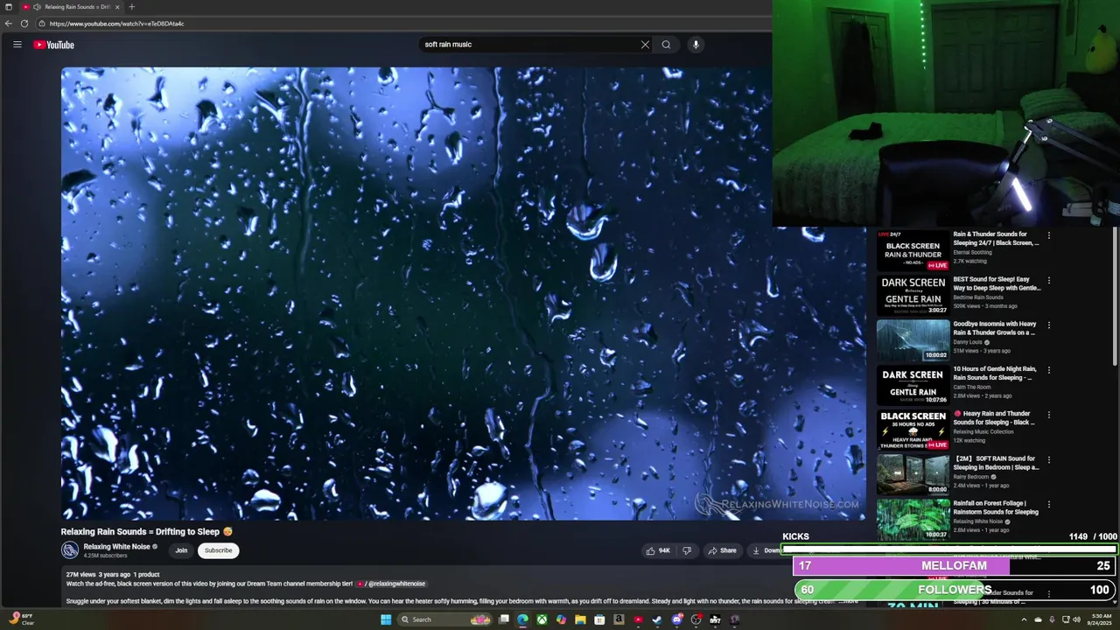Image resolution: width=1120 pixels, height=630 pixels.
Task: Open a new browser tab
Action: tap(131, 7)
